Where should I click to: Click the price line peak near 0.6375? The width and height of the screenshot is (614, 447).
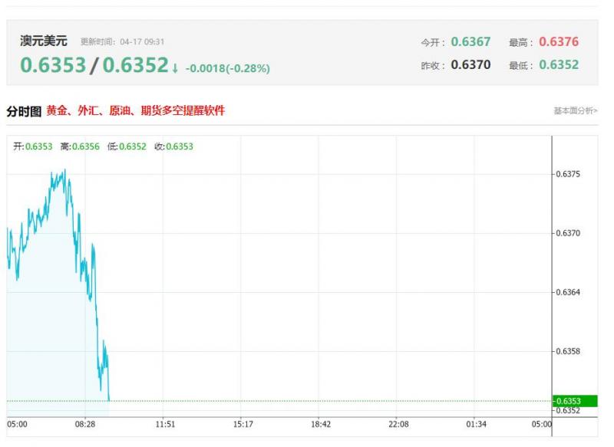(x=65, y=169)
